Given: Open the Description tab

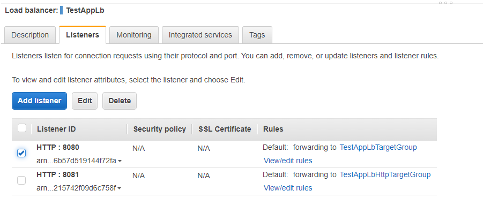Looking at the screenshot, I should 30,35.
